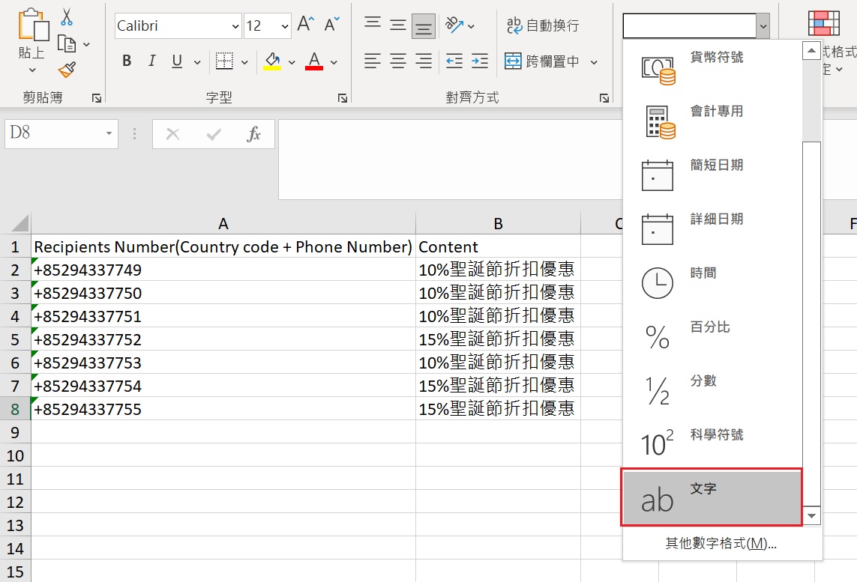Open 字型 dialog launcher
The height and width of the screenshot is (582, 857).
point(343,98)
